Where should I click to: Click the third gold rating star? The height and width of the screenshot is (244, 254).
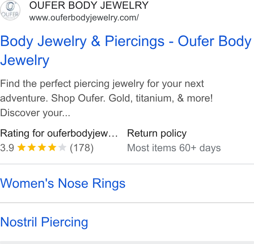pyautogui.click(x=42, y=147)
